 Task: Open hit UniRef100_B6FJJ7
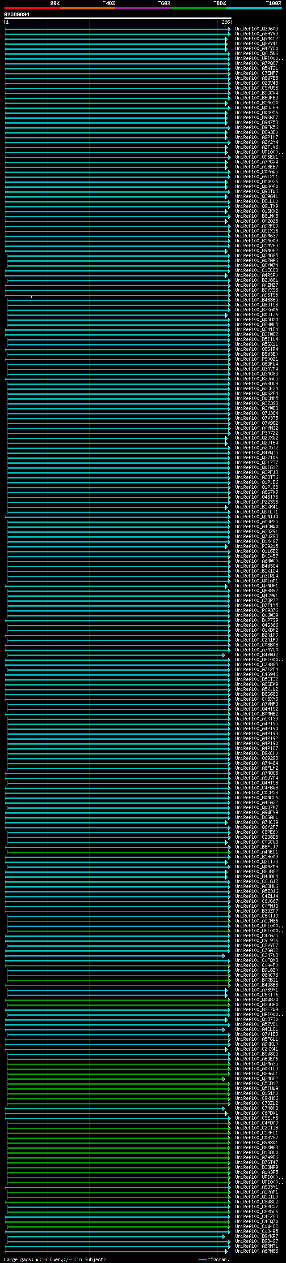pyautogui.click(x=256, y=847)
